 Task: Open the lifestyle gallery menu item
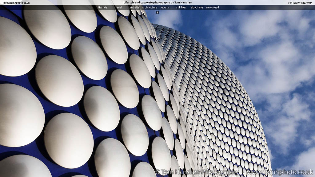102,7
